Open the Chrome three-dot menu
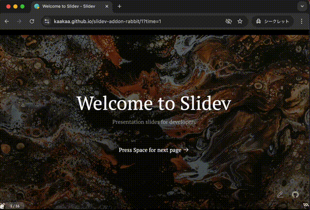This screenshot has height=210, width=310. [301, 21]
